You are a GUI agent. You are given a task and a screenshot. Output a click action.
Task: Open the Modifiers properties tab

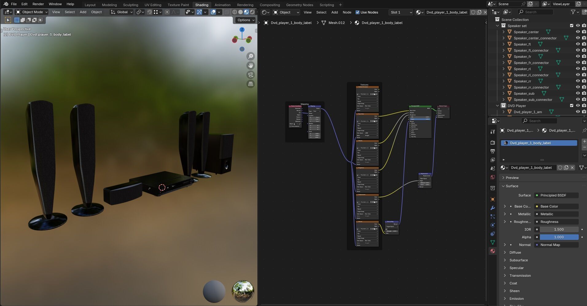[493, 208]
